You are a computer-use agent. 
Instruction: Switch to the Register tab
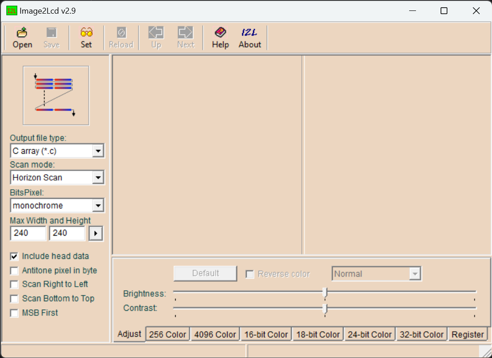[x=467, y=334]
